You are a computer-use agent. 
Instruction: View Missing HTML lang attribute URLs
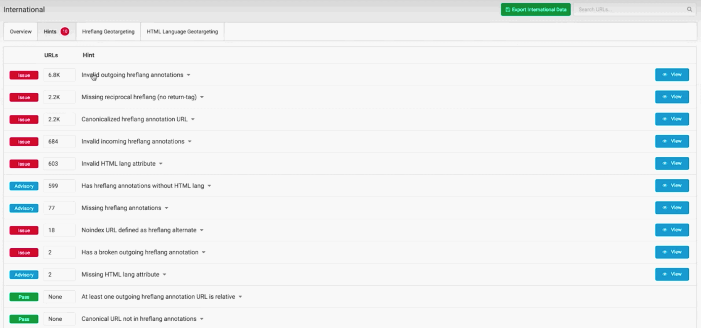(672, 274)
